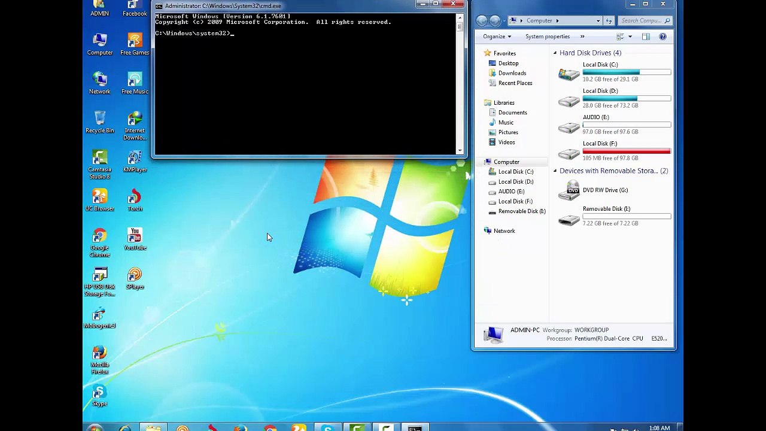Click the red Local Disk (F:) capacity bar
The height and width of the screenshot is (431, 766).
pyautogui.click(x=627, y=151)
